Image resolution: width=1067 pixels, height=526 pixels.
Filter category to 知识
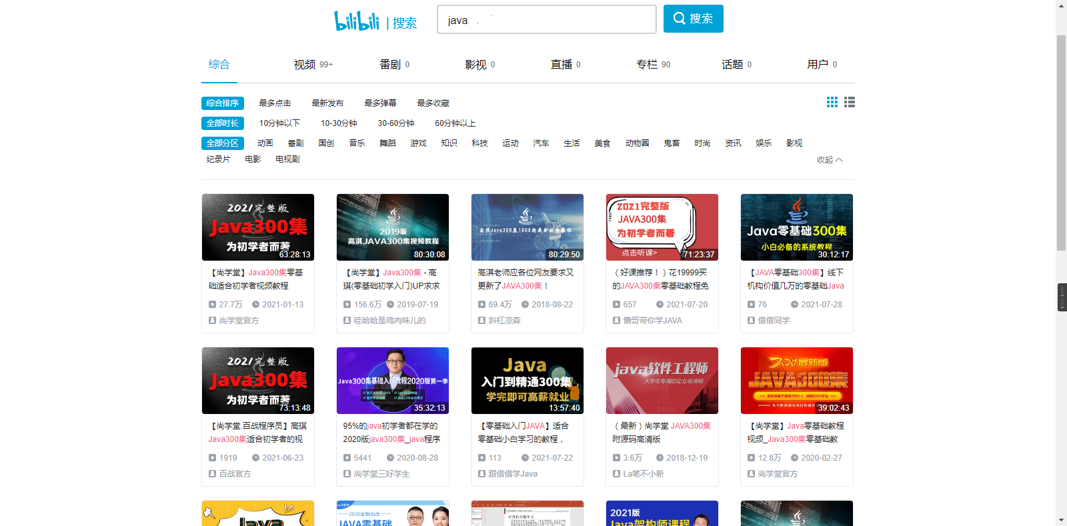click(x=449, y=143)
